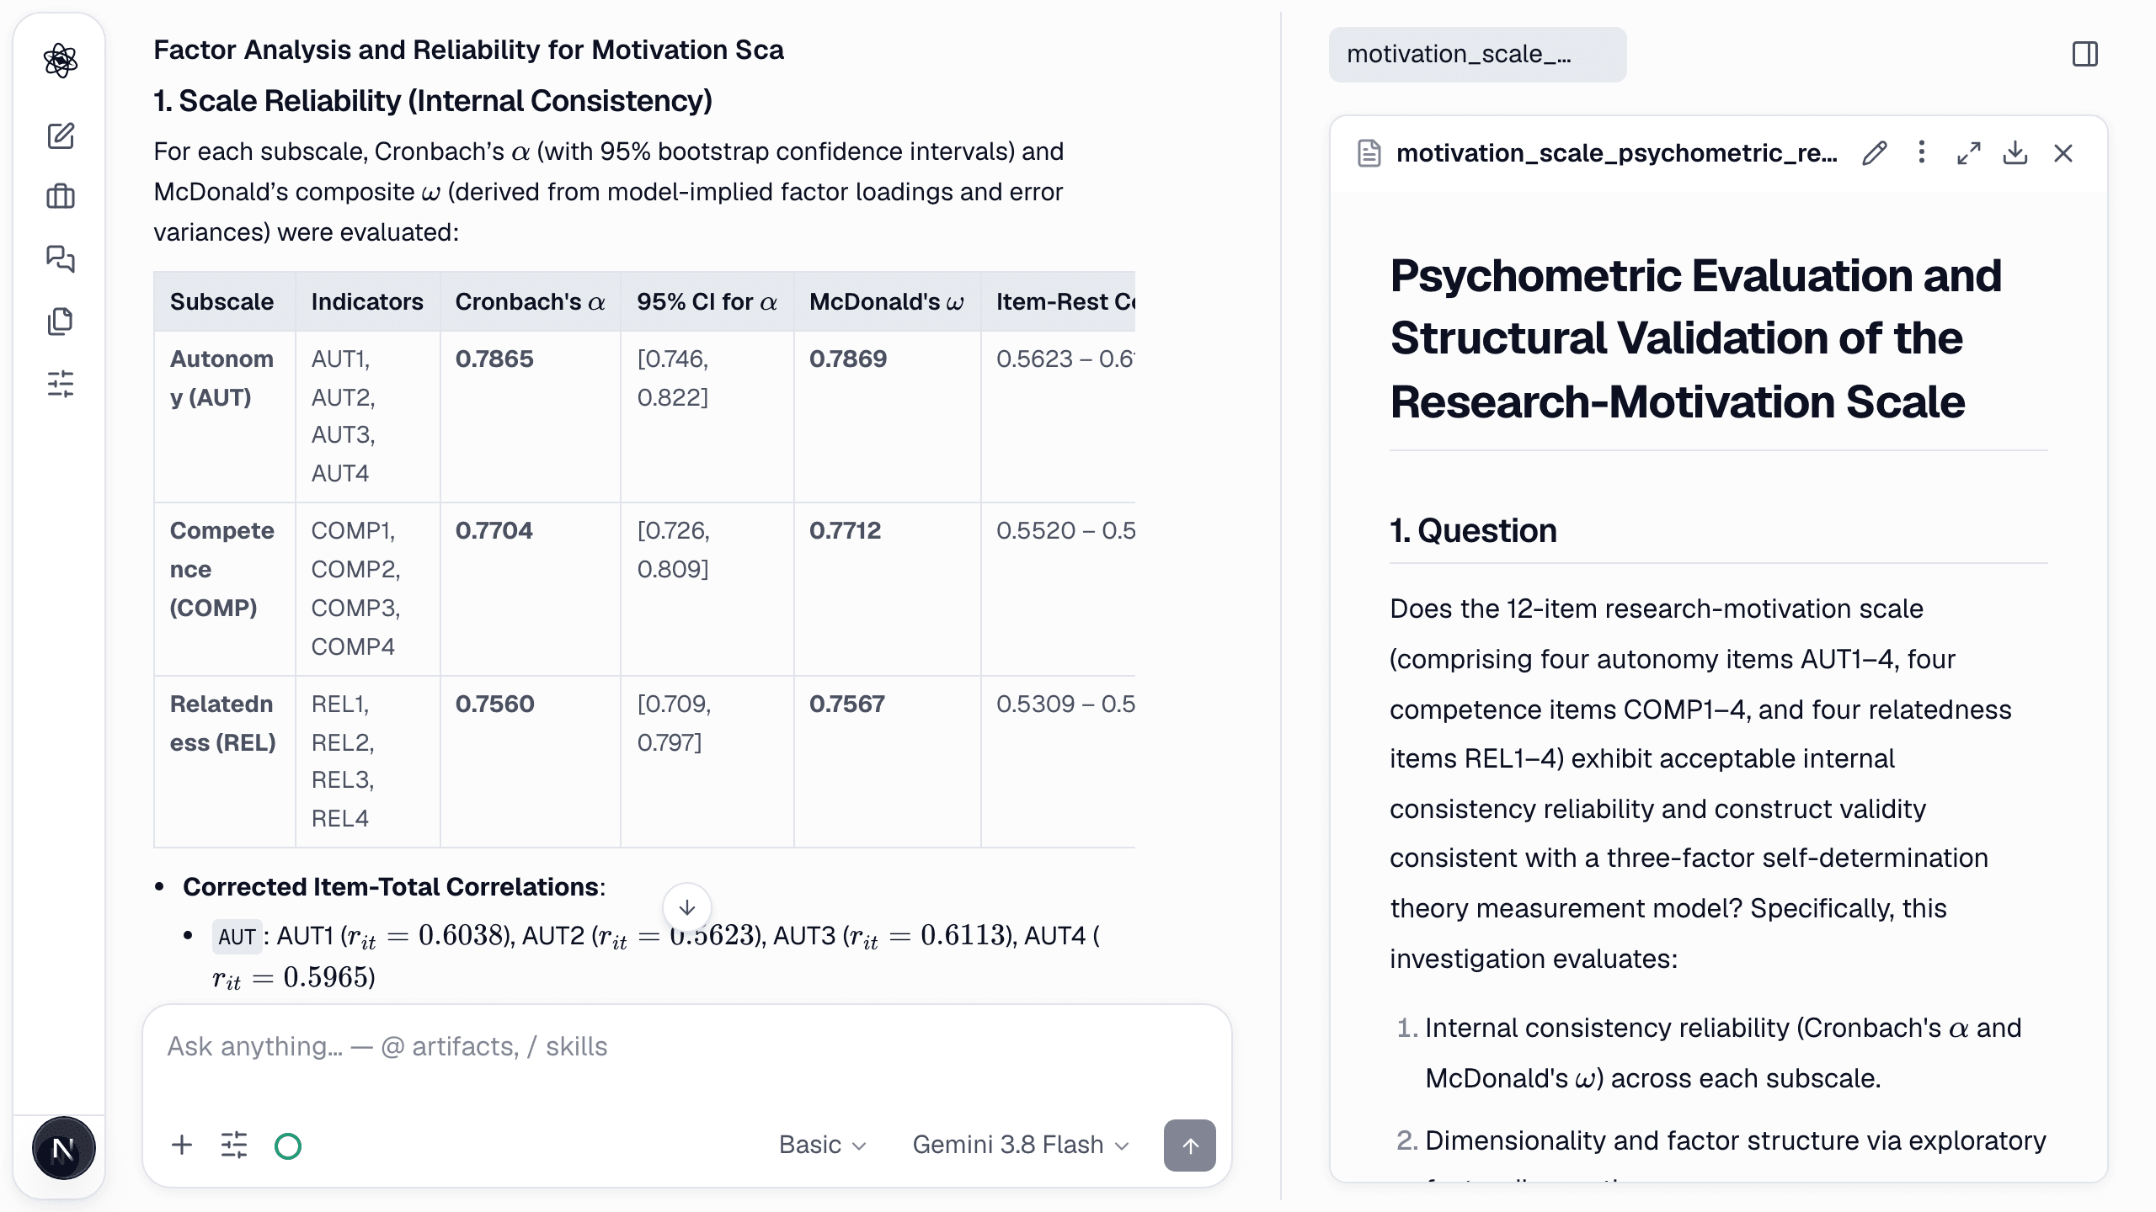The width and height of the screenshot is (2156, 1212).
Task: Edit artifact with the pencil icon
Action: [1875, 153]
